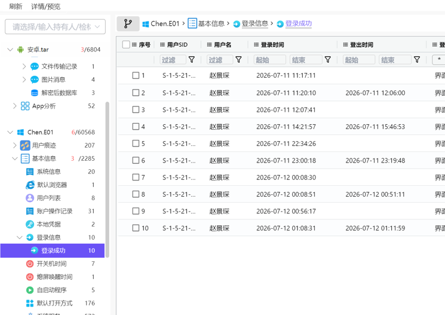
Task: Click the green play icon for 自启动程序
Action: point(30,290)
